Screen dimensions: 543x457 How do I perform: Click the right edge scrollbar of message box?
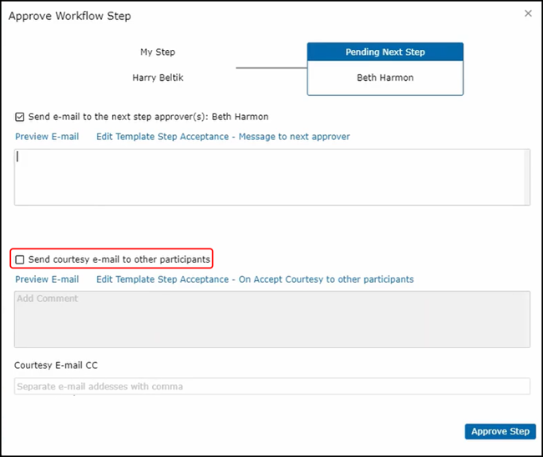(x=526, y=177)
